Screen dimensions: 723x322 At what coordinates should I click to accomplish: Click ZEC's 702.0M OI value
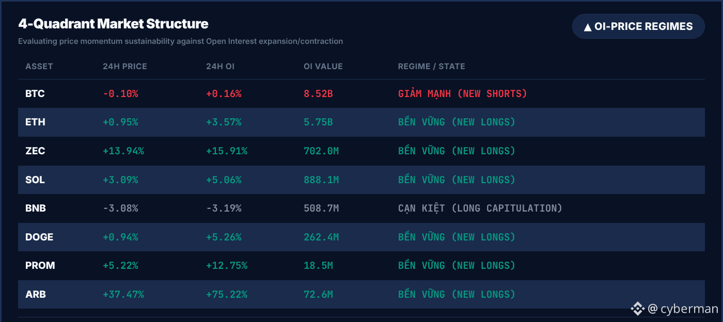321,151
